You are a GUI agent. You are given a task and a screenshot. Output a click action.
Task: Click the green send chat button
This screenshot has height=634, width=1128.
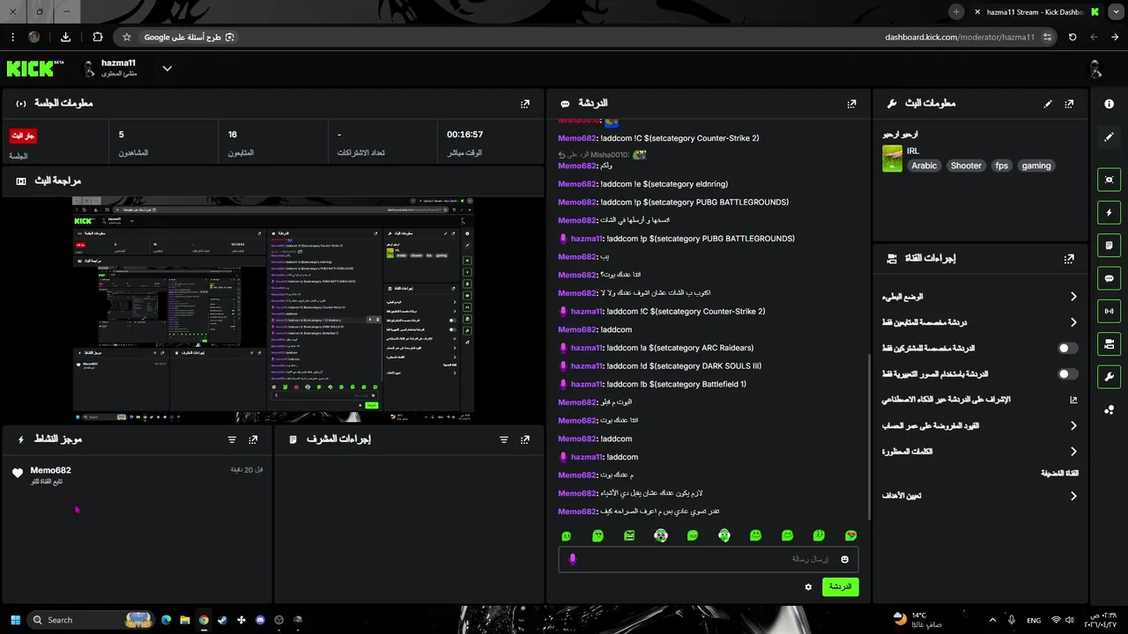point(840,586)
